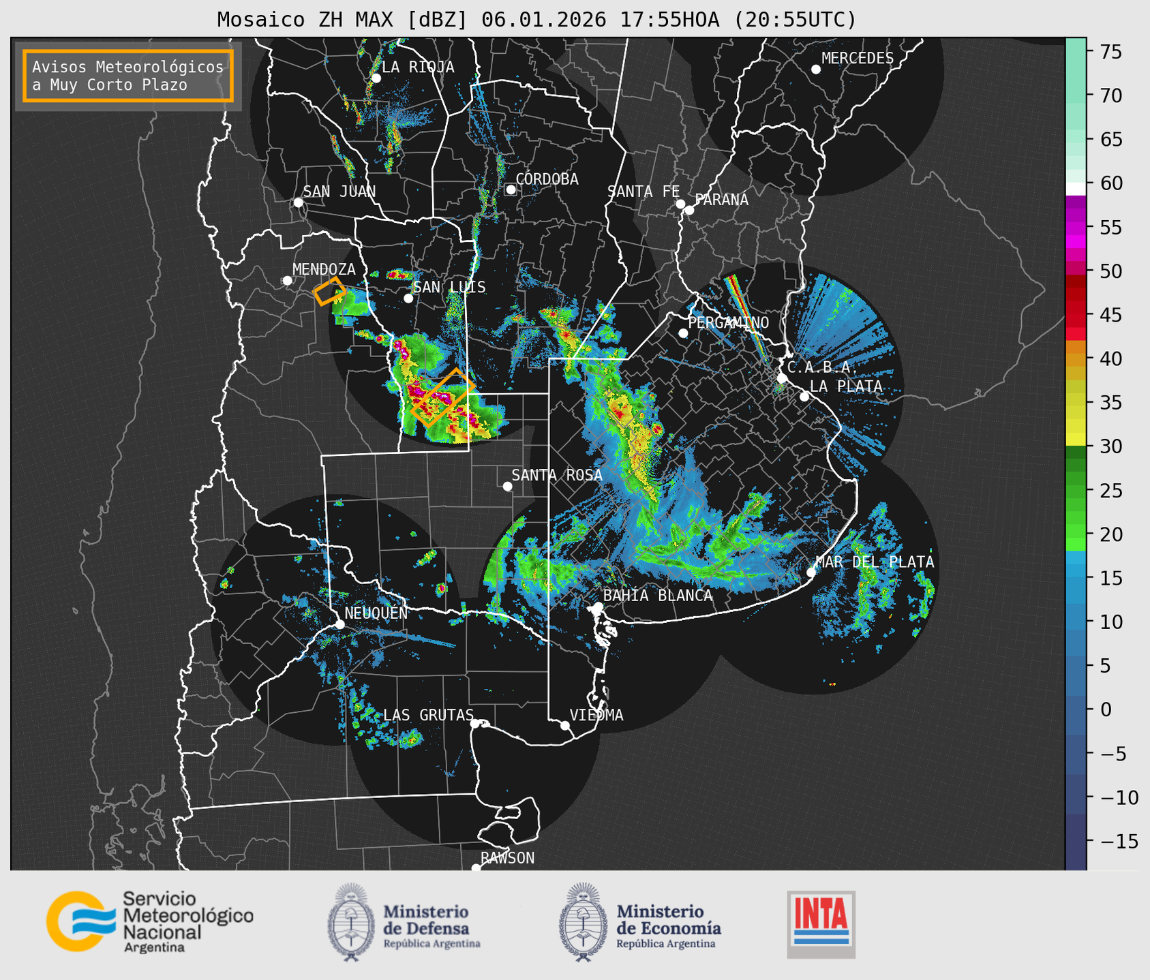The width and height of the screenshot is (1150, 980).
Task: Click the magenta 55 dBZ band on the color scale
Action: coord(1075,228)
